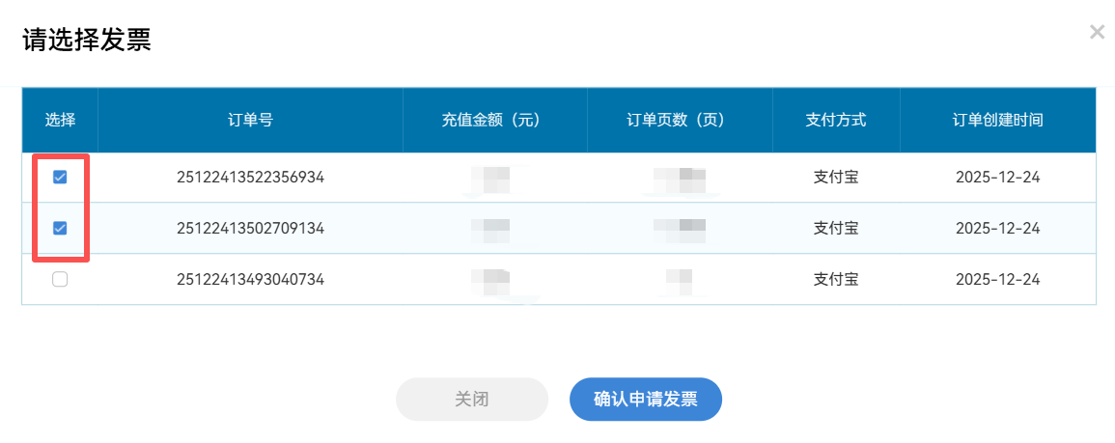Click the 充值金额（元） column header
Viewport: 1115px width, 443px height.
tap(494, 121)
